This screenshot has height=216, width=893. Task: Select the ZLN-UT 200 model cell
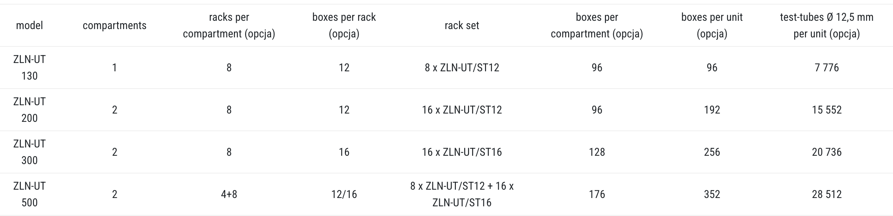[x=29, y=110]
